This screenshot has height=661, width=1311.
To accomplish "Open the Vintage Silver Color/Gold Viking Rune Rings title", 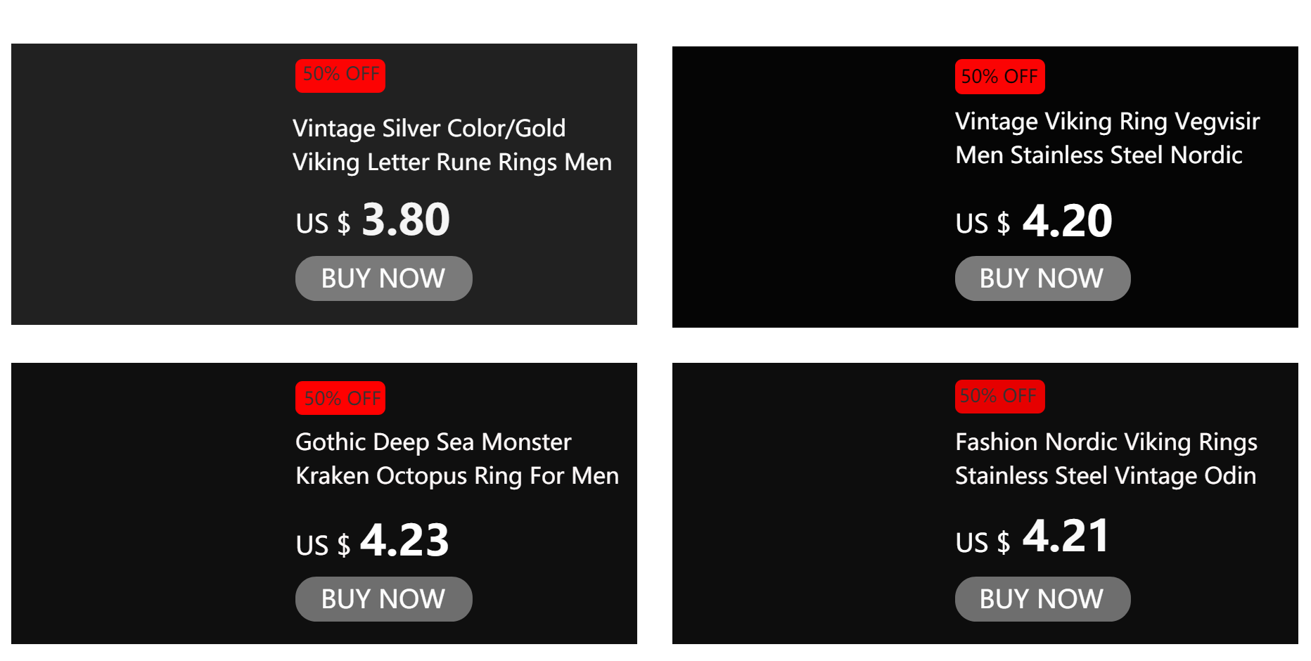I will coord(452,146).
